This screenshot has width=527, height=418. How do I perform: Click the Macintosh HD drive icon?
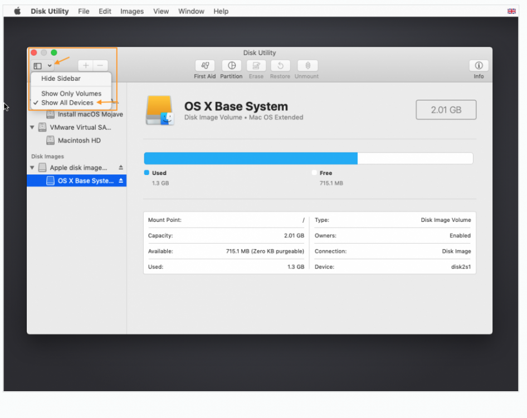pos(50,140)
